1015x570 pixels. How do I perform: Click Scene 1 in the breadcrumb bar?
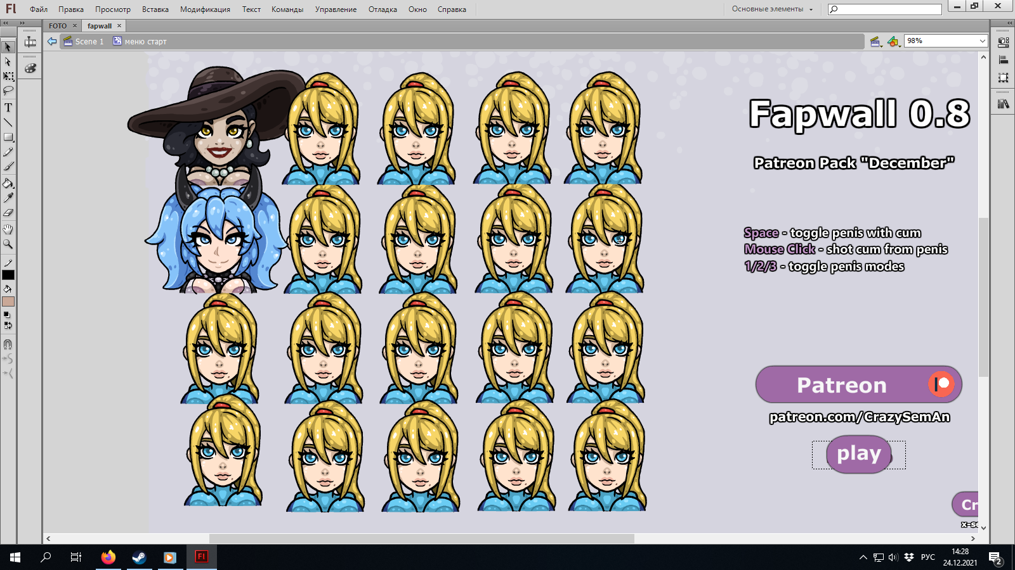(x=84, y=42)
